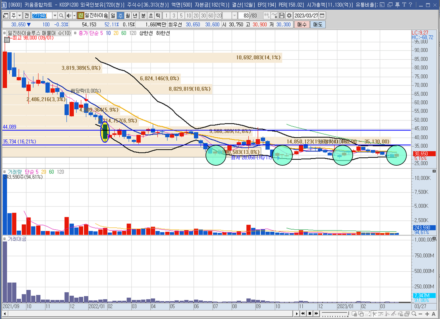Open the calendar date picker icon
The height and width of the screenshot is (319, 440).
(x=322, y=16)
